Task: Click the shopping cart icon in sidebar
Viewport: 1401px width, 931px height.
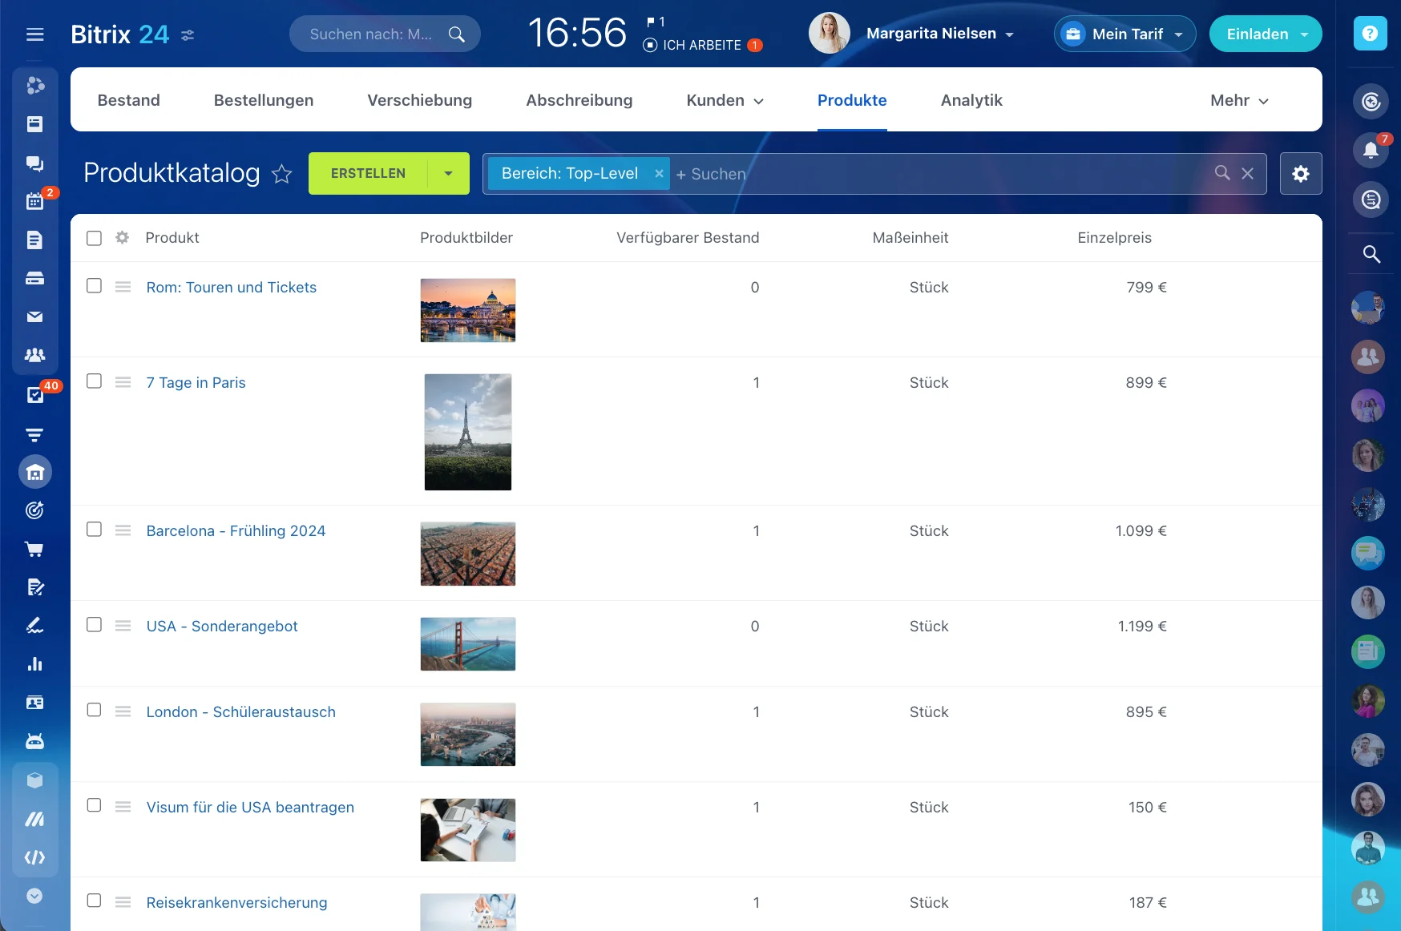Action: [x=34, y=550]
